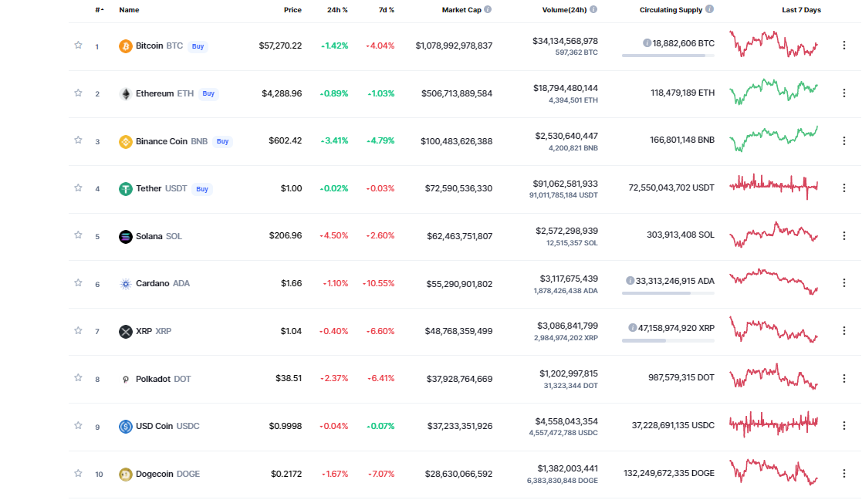
Task: Click the Buy button next to Tether
Action: [x=202, y=189]
